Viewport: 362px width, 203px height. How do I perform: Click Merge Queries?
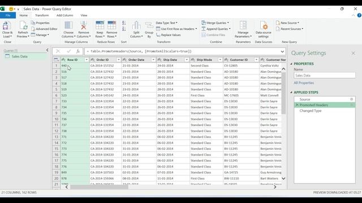pyautogui.click(x=215, y=23)
